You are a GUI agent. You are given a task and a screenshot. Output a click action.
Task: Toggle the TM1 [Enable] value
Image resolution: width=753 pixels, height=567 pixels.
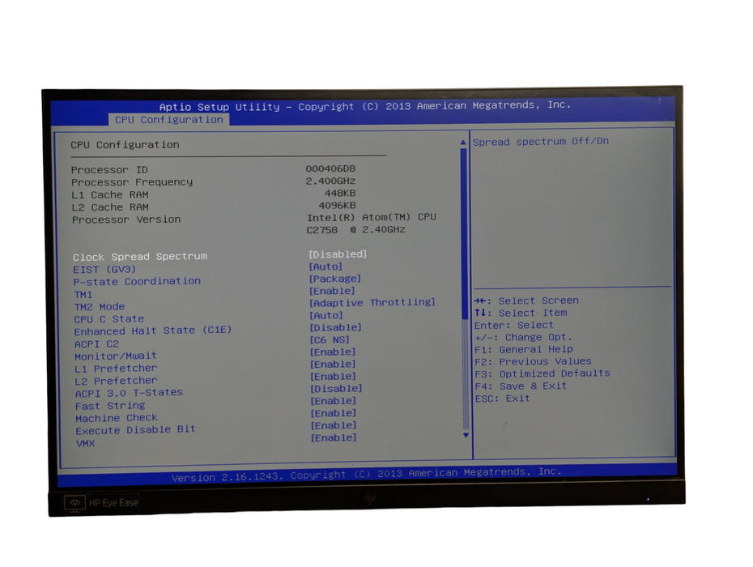tap(332, 291)
